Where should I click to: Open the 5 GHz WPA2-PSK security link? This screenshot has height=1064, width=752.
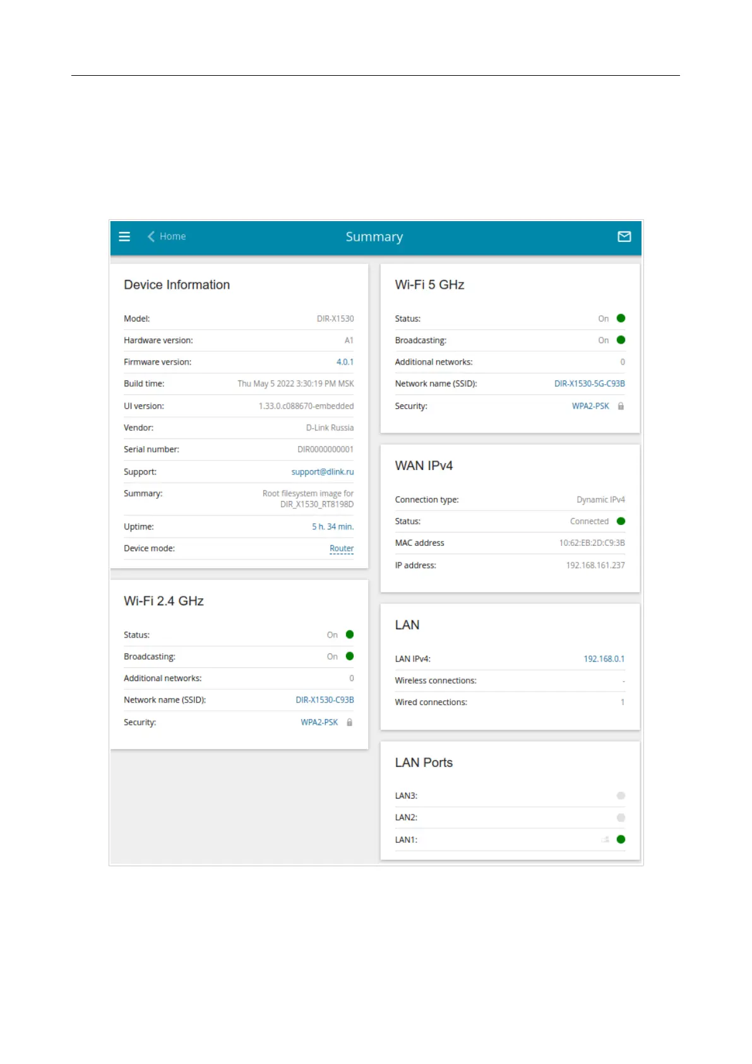pos(590,406)
